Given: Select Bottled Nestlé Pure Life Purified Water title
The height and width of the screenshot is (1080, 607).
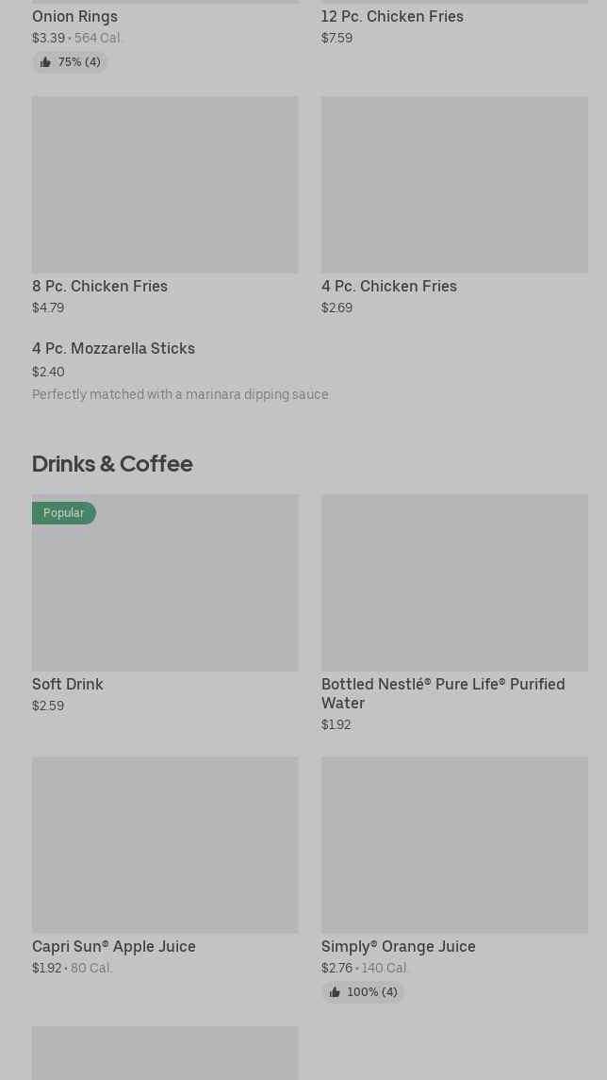Looking at the screenshot, I should [443, 693].
